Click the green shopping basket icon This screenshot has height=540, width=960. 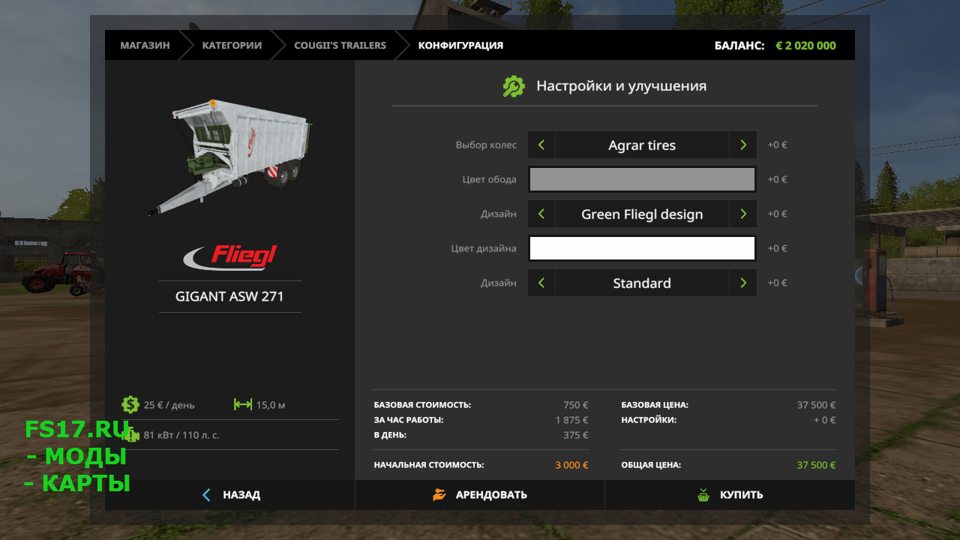pyautogui.click(x=703, y=495)
